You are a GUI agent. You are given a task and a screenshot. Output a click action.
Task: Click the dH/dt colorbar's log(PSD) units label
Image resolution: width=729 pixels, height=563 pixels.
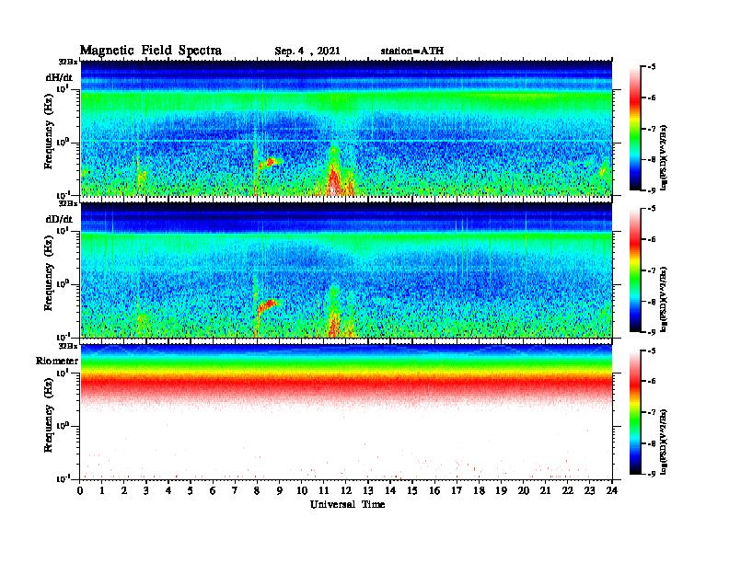pos(664,156)
